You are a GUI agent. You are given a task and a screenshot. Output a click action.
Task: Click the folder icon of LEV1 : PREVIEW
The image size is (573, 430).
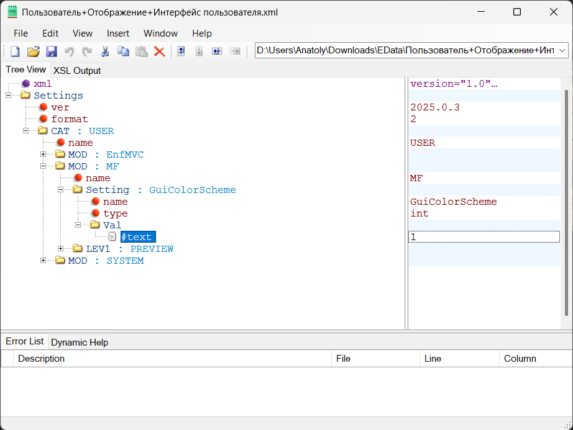tap(78, 248)
